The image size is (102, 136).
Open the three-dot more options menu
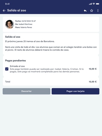(x=98, y=10)
